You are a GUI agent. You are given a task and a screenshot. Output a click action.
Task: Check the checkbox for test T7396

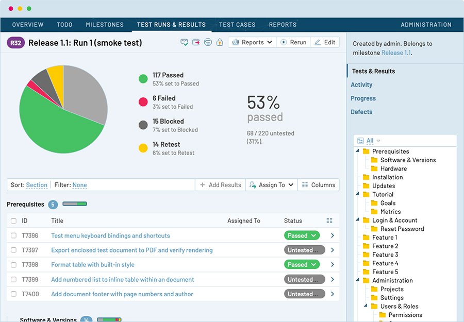[13, 235]
